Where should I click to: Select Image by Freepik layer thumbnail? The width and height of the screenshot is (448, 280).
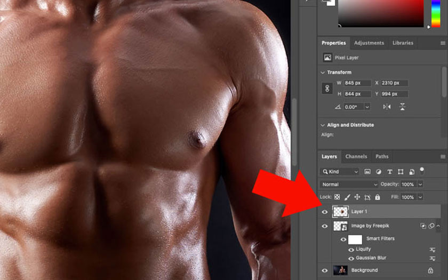pyautogui.click(x=340, y=226)
